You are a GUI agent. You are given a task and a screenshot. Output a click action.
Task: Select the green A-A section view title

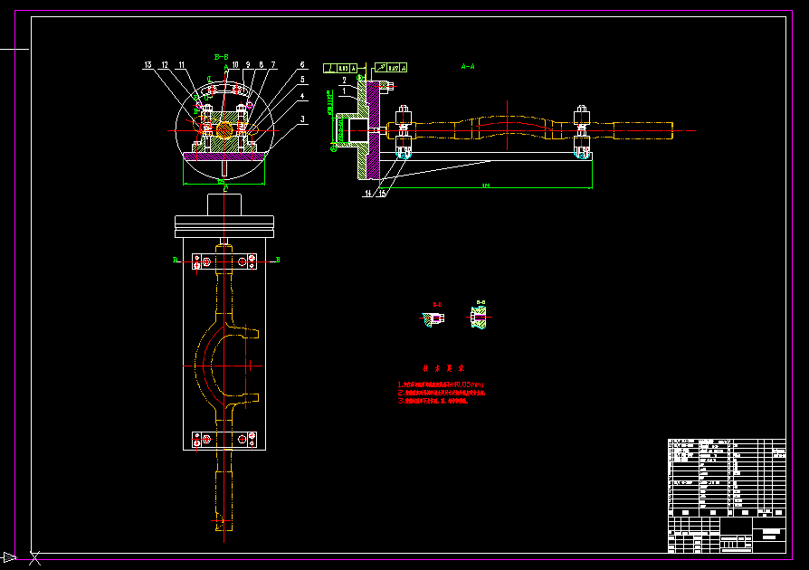468,67
